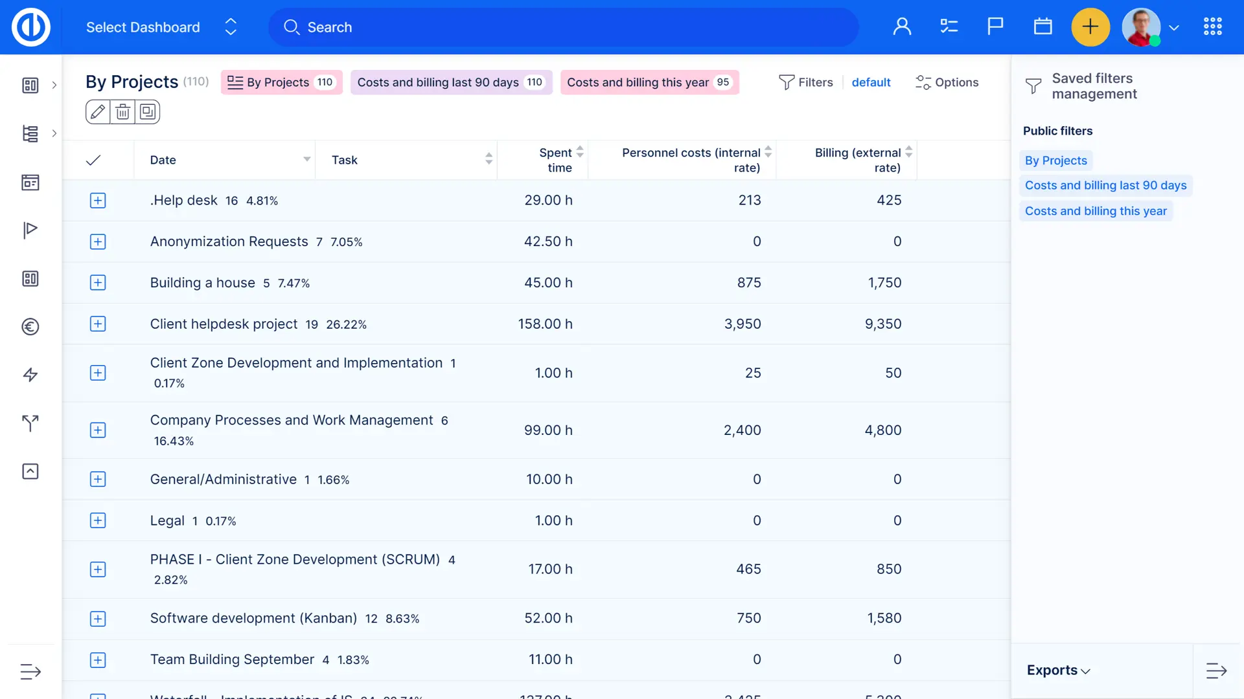The image size is (1244, 699).
Task: Open the user profile icon
Action: click(x=902, y=27)
